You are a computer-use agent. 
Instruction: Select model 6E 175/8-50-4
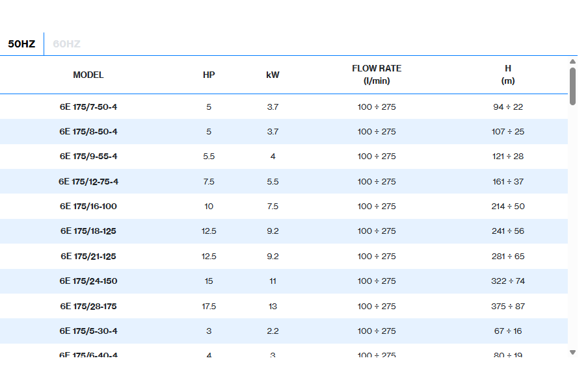coord(88,132)
